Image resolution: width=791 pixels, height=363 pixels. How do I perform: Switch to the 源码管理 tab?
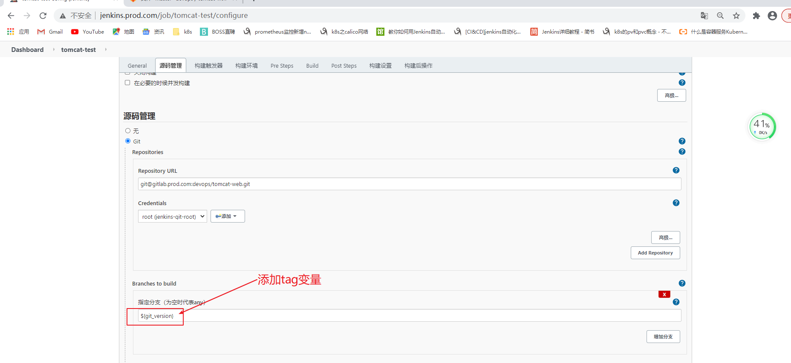click(170, 66)
